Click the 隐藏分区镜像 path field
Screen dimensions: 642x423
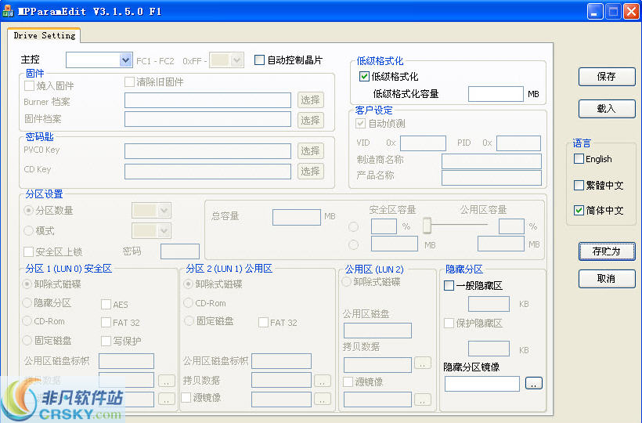(x=482, y=384)
